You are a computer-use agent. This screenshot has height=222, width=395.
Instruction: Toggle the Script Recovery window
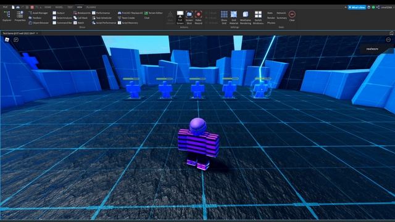click(x=128, y=23)
